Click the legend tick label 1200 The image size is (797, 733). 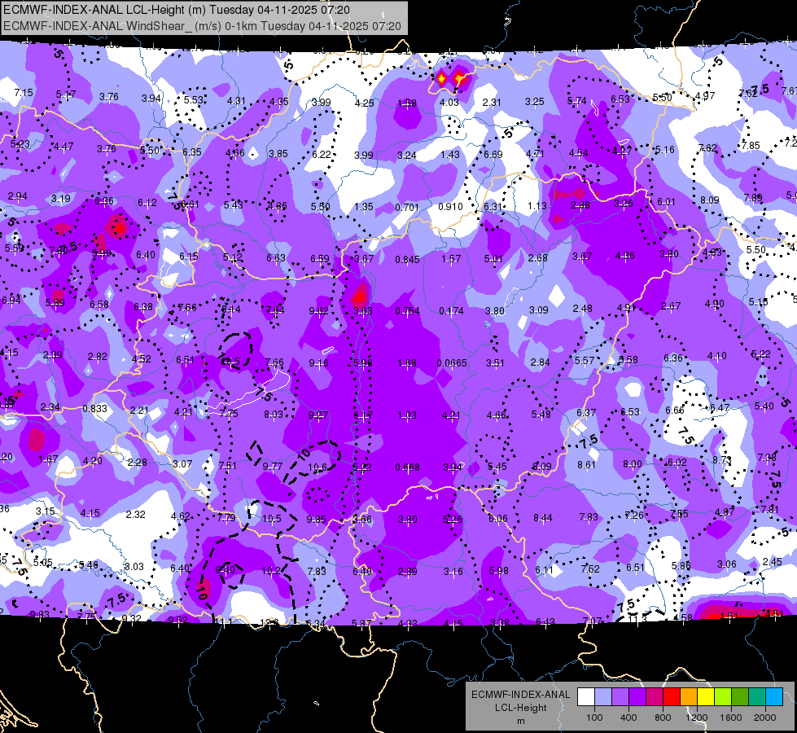coord(697,718)
